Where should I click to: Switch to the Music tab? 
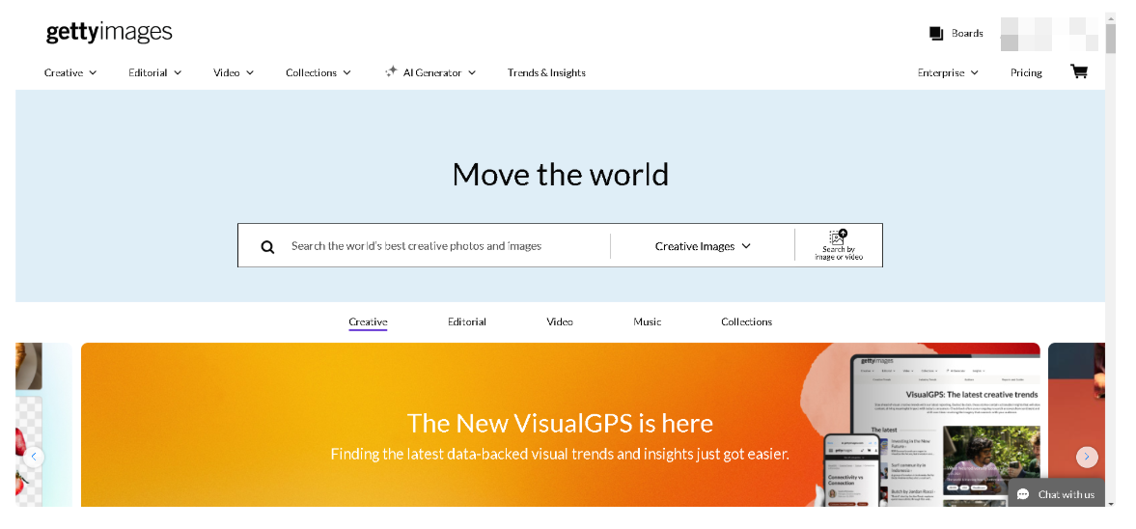(647, 321)
